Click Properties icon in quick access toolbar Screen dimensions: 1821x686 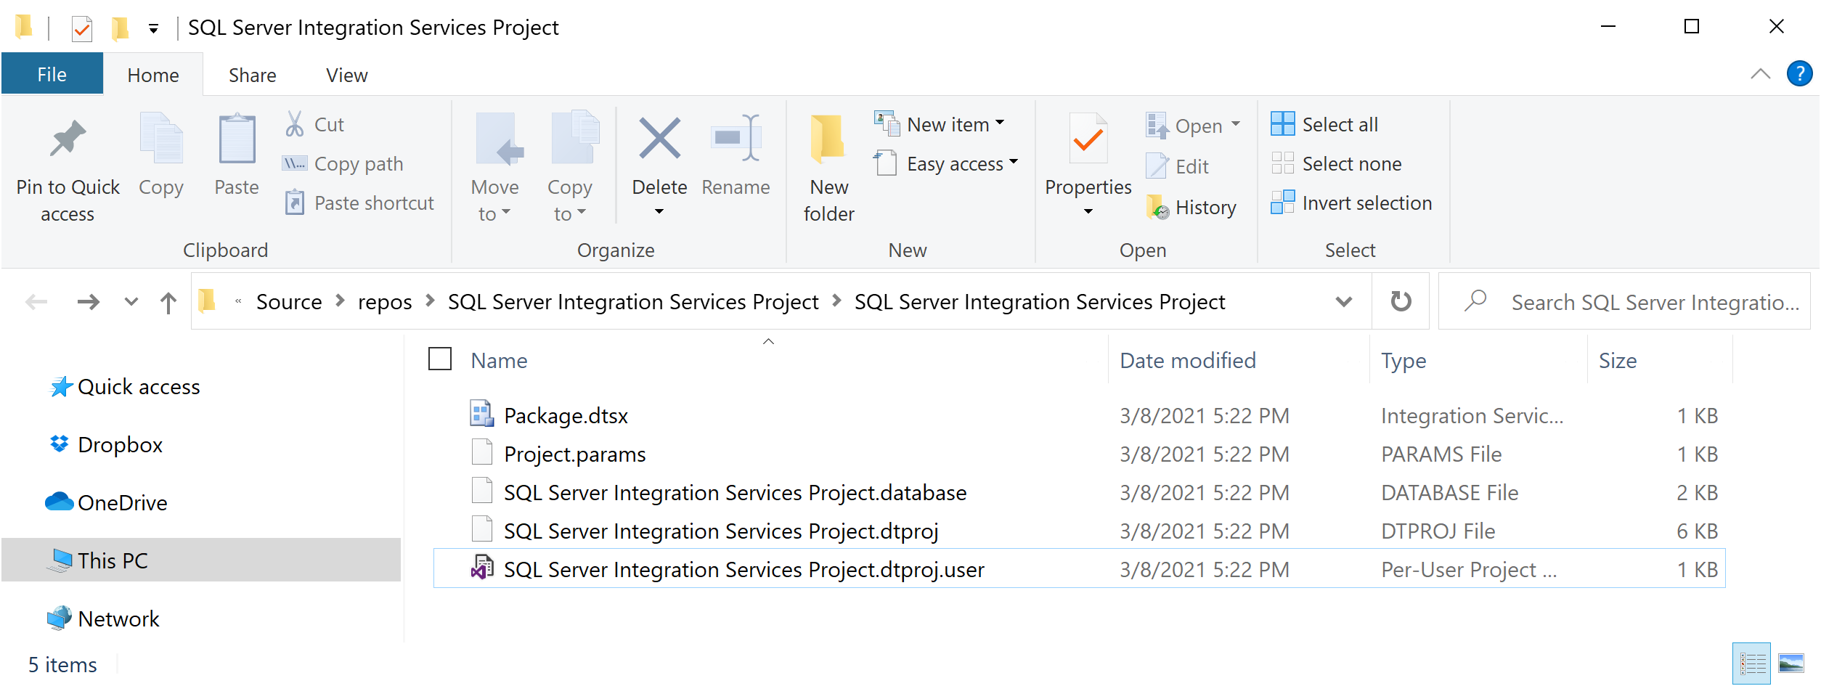tap(82, 28)
